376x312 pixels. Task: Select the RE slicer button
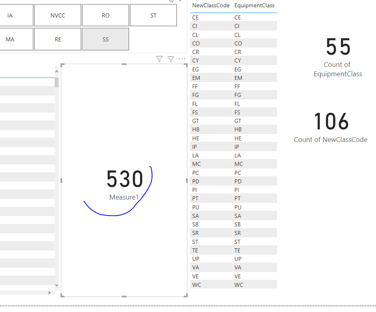click(58, 39)
